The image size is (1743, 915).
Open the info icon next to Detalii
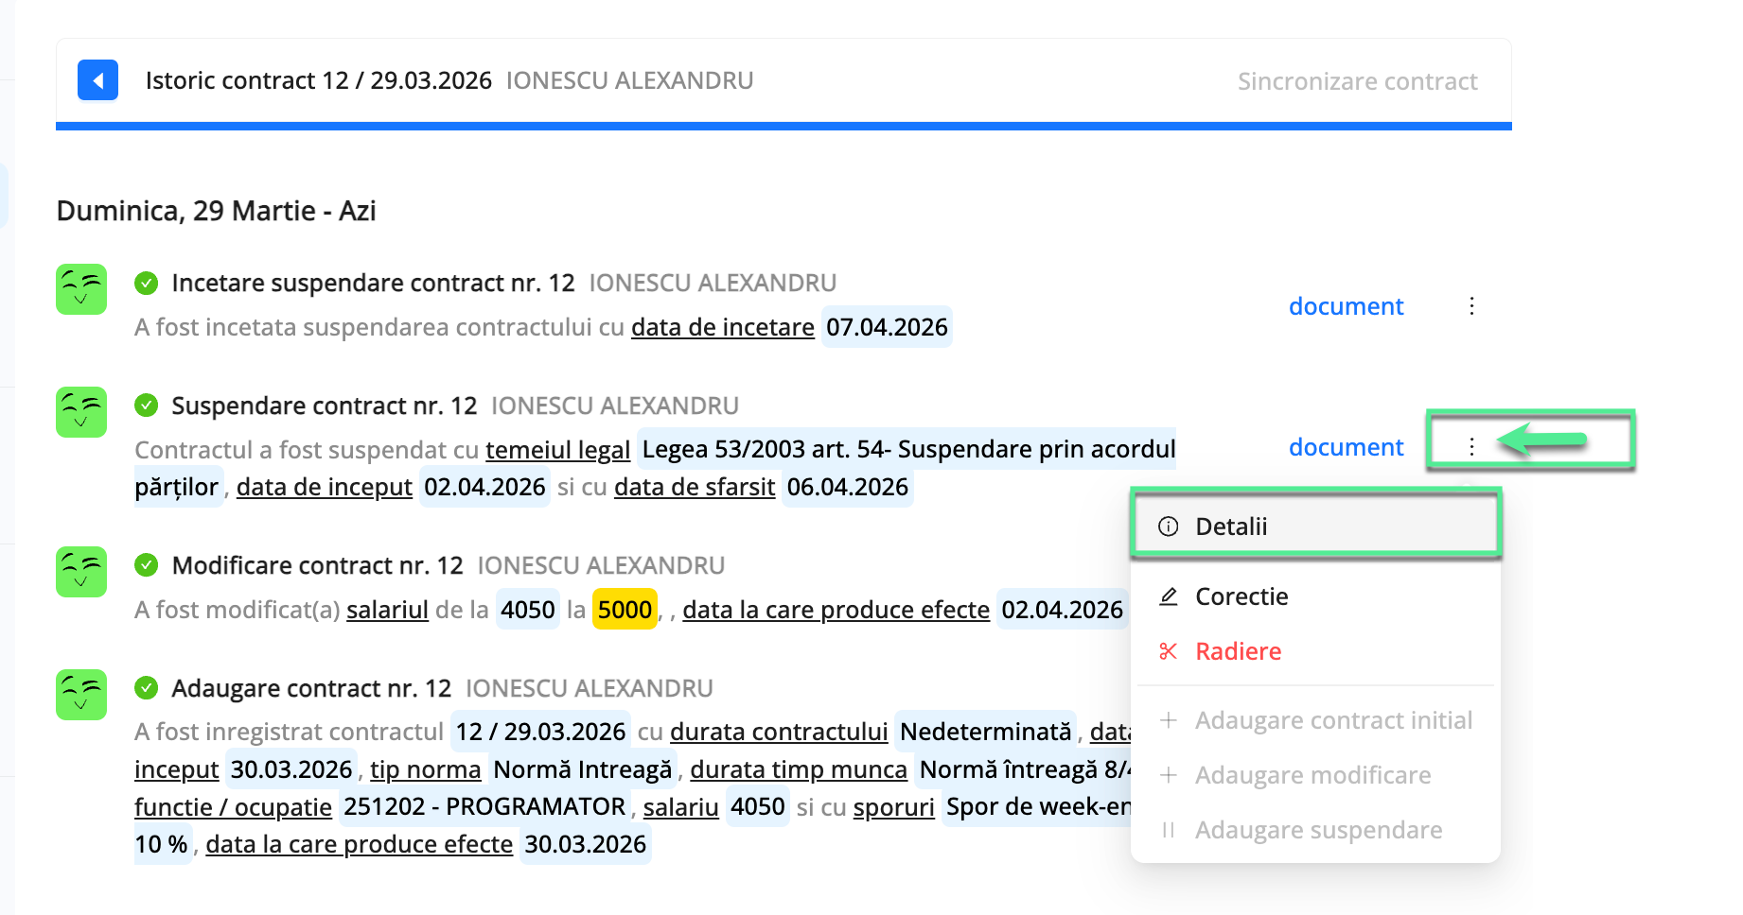pos(1170,526)
